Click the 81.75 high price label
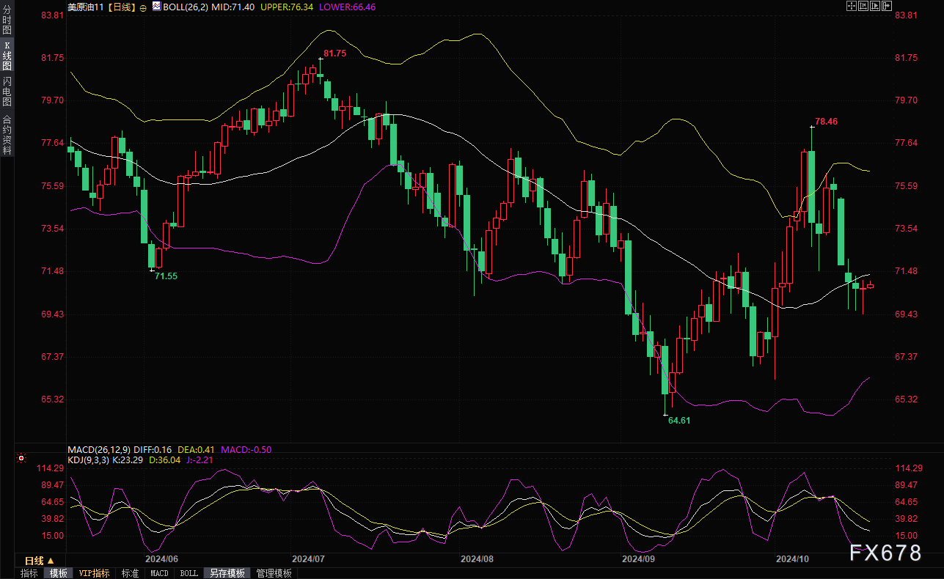Viewport: 944px width, 579px height. coord(334,54)
